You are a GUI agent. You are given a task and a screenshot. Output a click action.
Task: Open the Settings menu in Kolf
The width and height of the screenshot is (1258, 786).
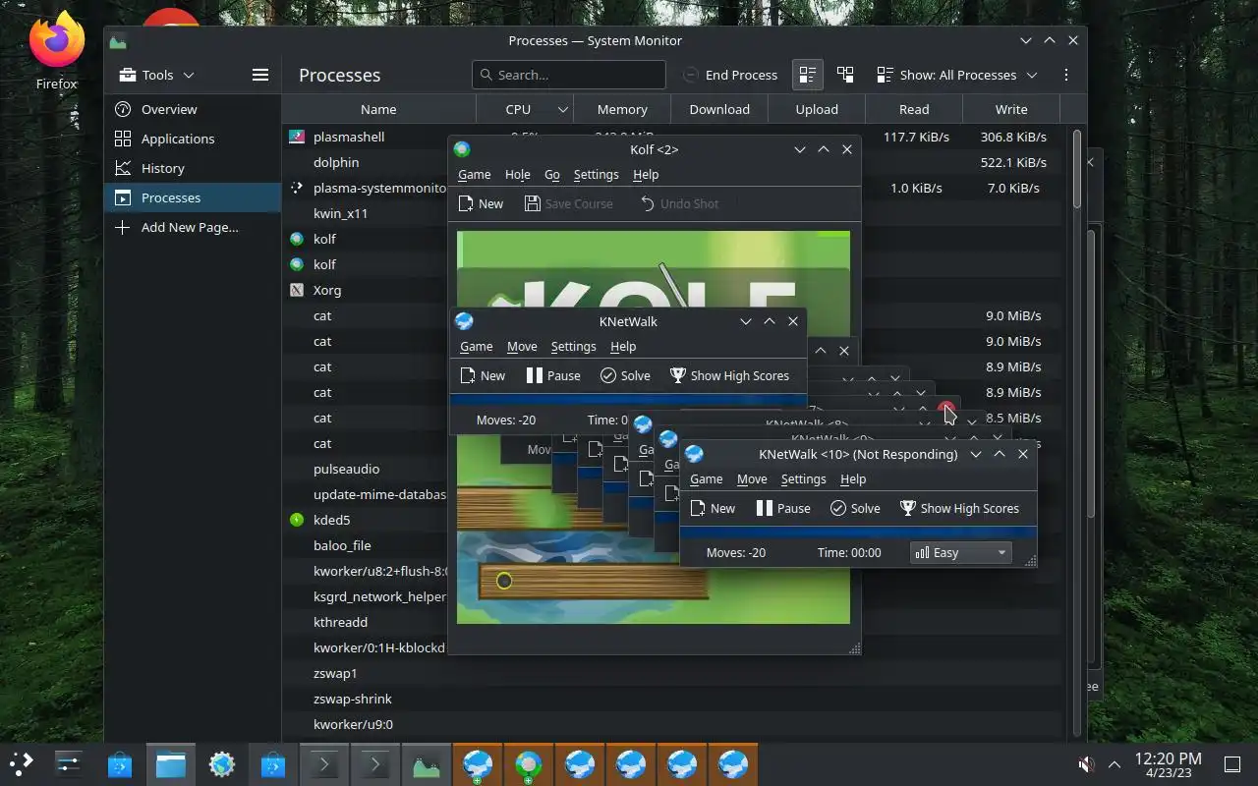coord(596,174)
